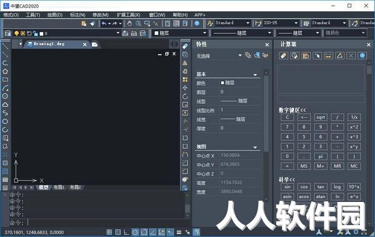Toggle Dynamic Input in status bar
375x237 pixels.
[170, 232]
